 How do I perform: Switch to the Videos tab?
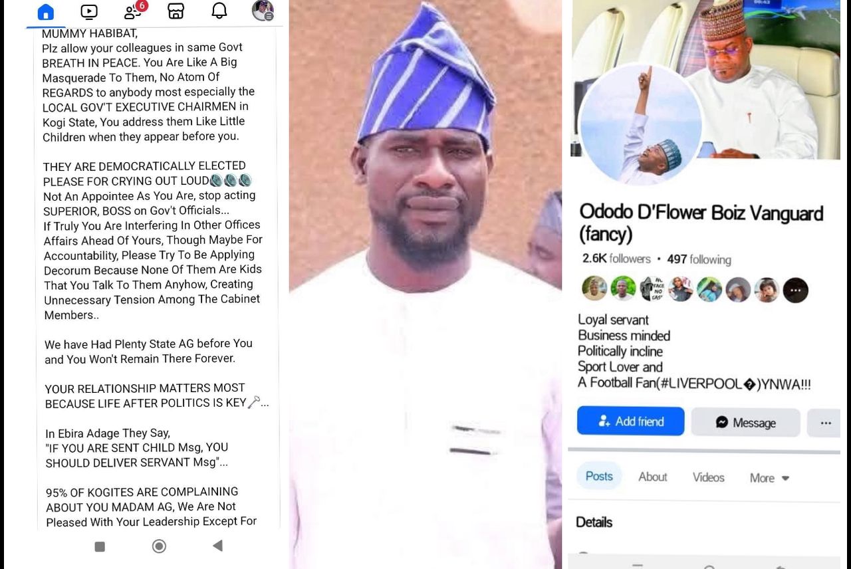coord(708,477)
